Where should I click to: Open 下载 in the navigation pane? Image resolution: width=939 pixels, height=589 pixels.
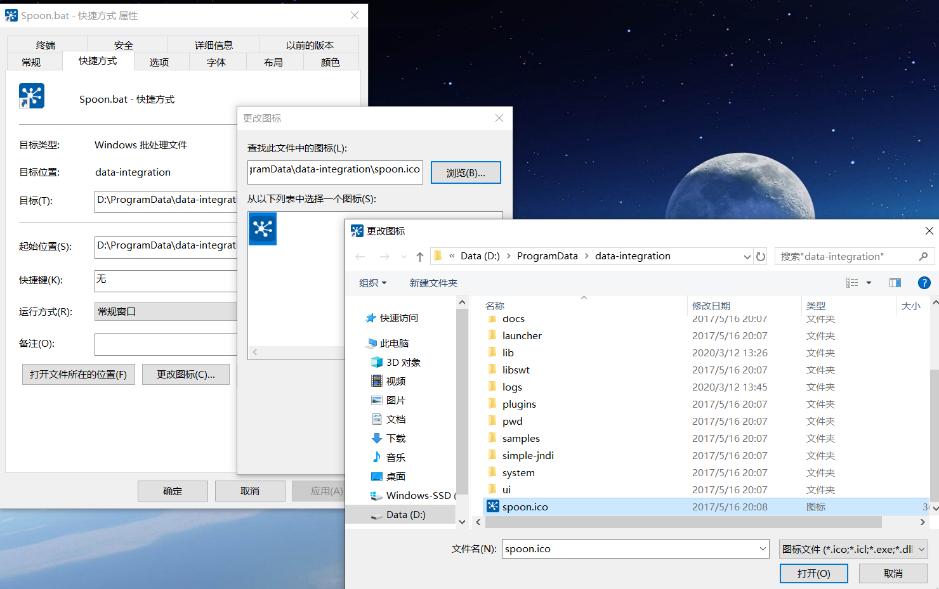388,438
